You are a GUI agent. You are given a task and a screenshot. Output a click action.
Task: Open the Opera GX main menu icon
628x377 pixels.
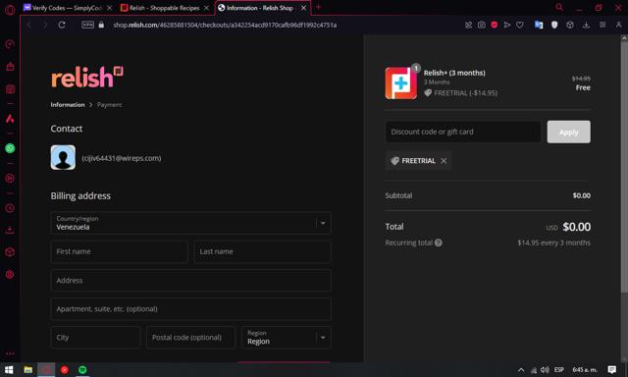point(10,9)
